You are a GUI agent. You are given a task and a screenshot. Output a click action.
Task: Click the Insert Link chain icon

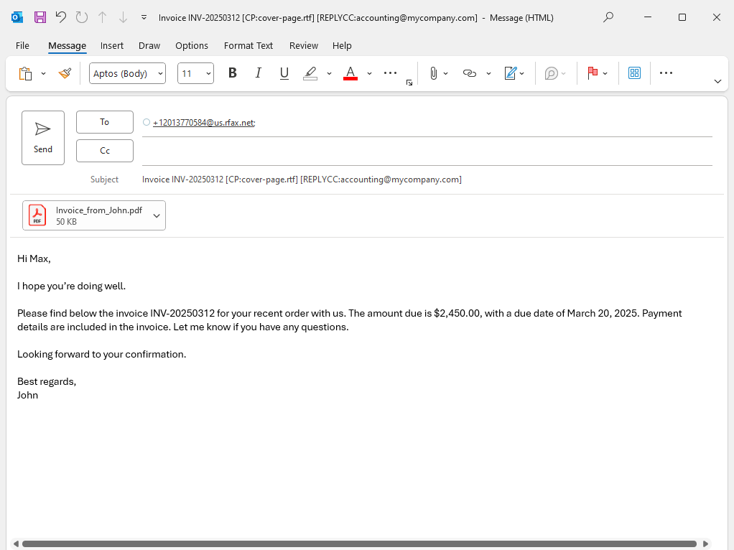[469, 73]
